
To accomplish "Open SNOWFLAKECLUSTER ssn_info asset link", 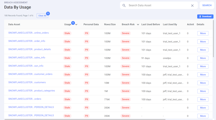I will 26,66.
